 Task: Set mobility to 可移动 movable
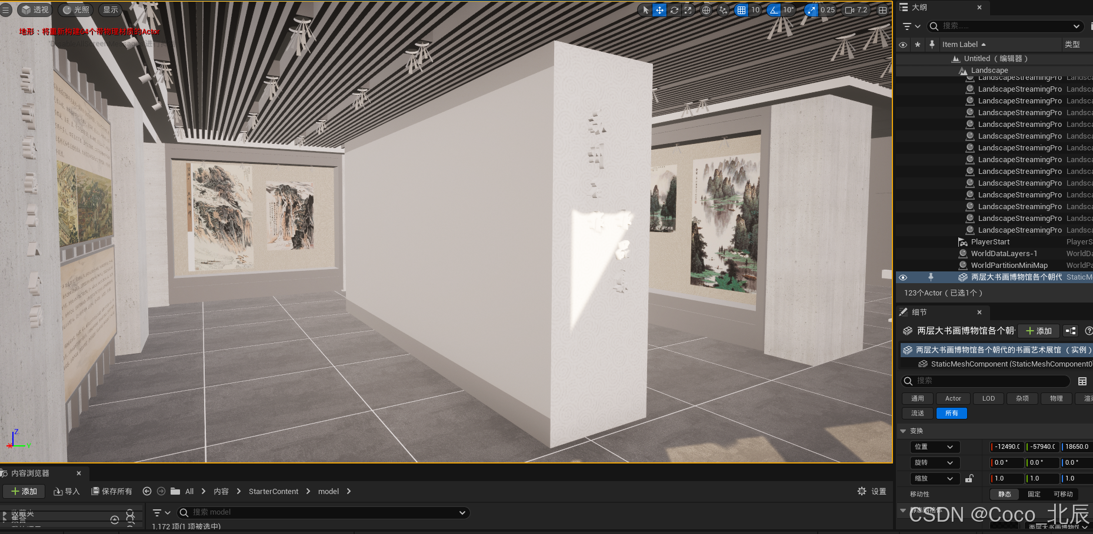click(1063, 495)
